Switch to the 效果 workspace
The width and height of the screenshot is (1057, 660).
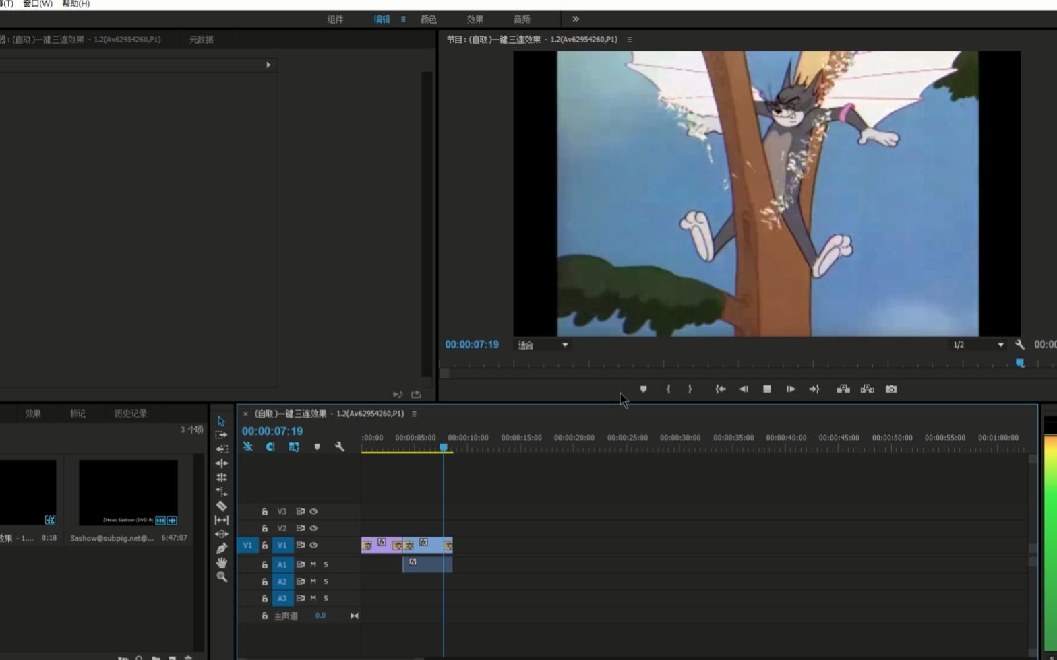pos(475,19)
